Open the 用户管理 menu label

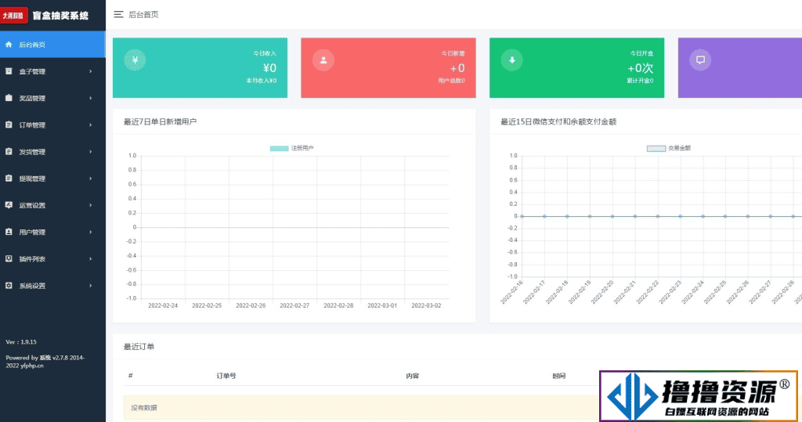[x=32, y=233]
